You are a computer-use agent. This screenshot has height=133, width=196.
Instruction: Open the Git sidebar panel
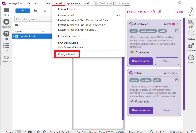[6, 35]
